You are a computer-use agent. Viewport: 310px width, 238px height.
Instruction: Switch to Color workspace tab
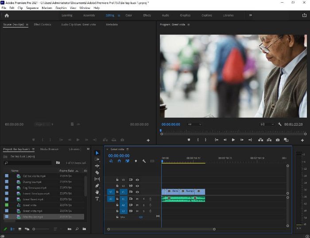pyautogui.click(x=129, y=15)
